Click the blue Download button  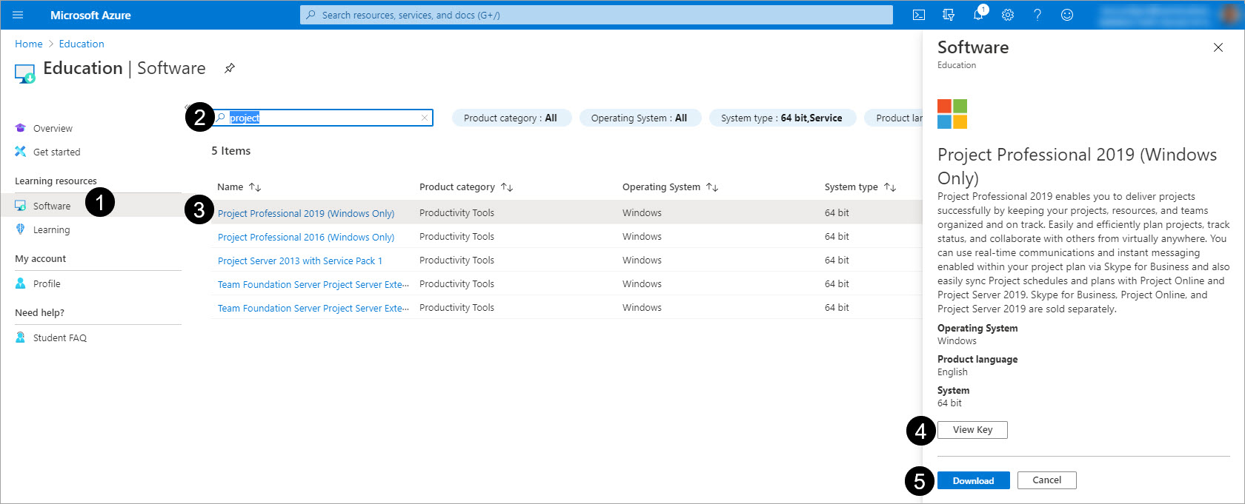[x=973, y=480]
